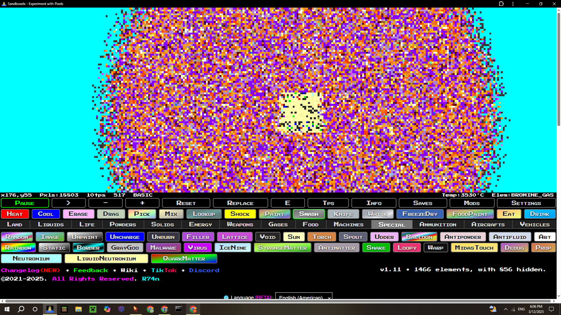Pick the Rainbow element
The image size is (561, 315).
point(18,248)
